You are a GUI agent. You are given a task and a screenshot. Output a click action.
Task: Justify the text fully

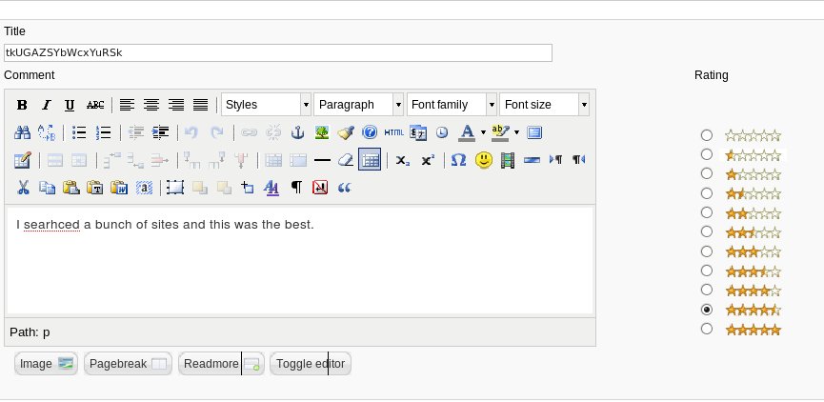click(201, 105)
